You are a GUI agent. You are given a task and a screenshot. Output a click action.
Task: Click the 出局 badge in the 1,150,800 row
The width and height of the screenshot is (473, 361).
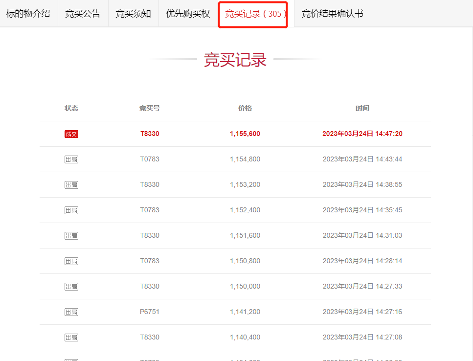click(71, 261)
